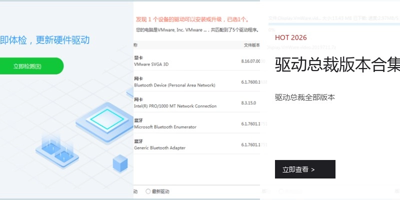Click the 更新硬件驱动 blue heading
400x200 pixels.
click(62, 40)
